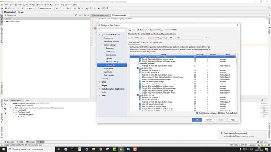Viewport: 271px width, 152px height.
Task: Click the Make Project hammer icon
Action: (x=22, y=8)
